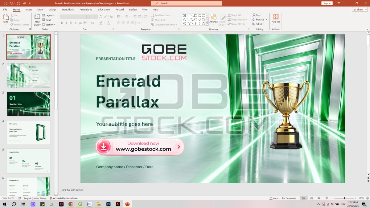Click the Save icon in the title bar

click(5, 3)
